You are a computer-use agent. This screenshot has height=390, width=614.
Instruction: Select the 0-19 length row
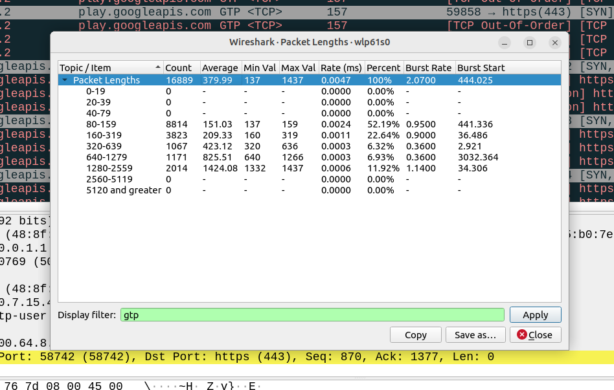(x=310, y=91)
